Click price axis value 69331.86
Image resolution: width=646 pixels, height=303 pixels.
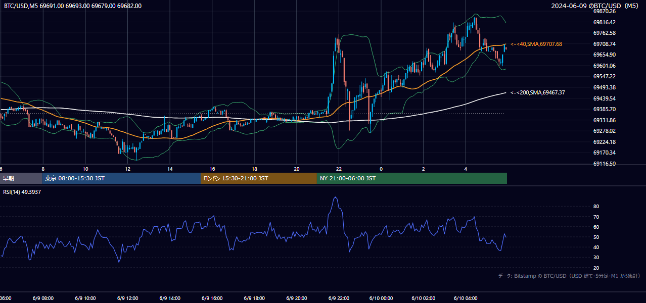(x=604, y=120)
